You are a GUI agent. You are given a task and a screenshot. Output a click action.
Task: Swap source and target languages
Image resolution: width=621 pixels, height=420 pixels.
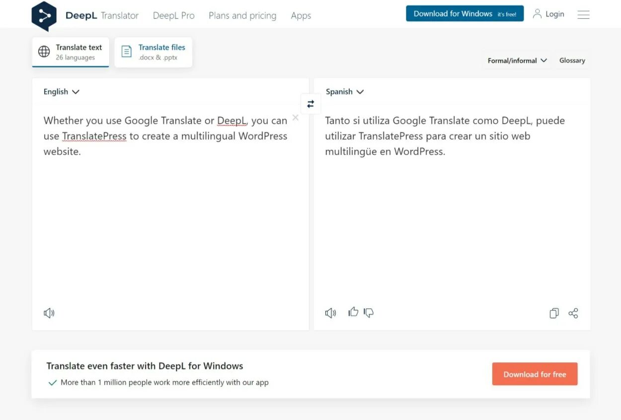point(310,104)
